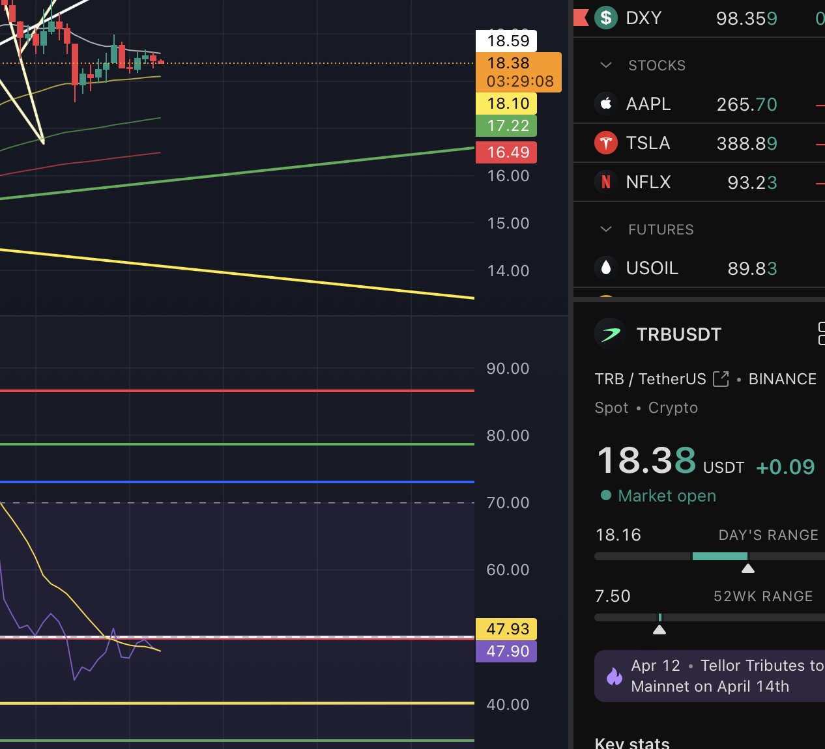825x749 pixels.
Task: Click the red flag beside DXY
Action: (x=581, y=18)
